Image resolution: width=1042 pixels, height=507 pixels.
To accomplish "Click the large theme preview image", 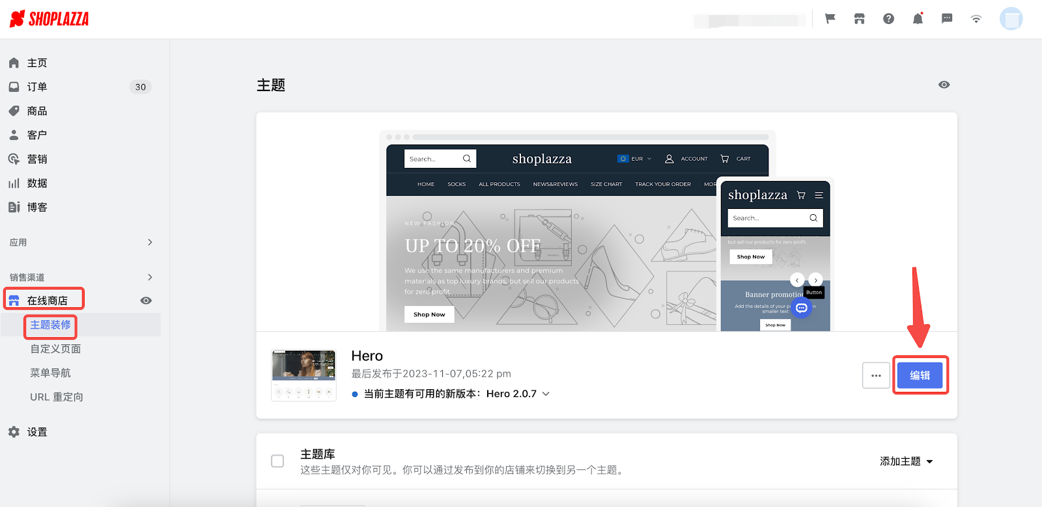I will tap(607, 231).
